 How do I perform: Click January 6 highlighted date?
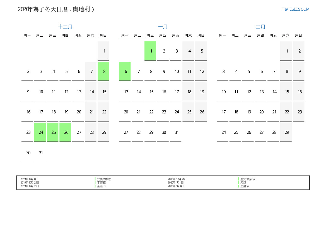[126, 71]
